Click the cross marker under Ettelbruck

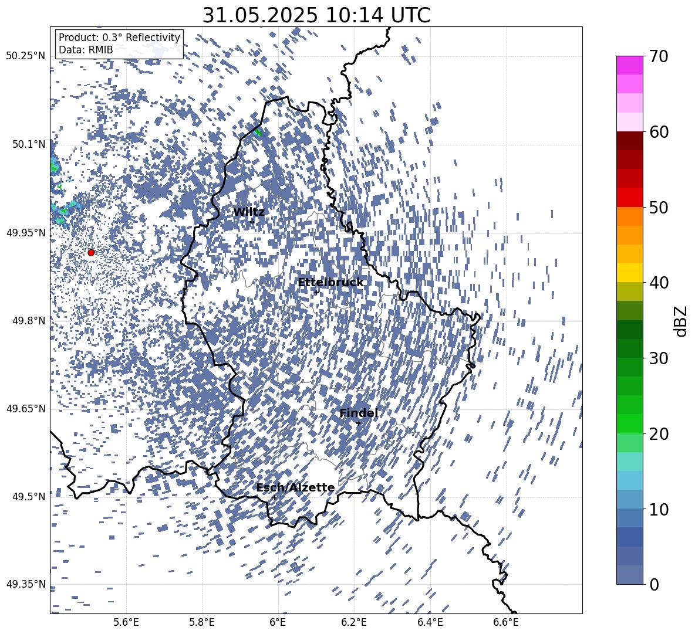[x=316, y=292]
